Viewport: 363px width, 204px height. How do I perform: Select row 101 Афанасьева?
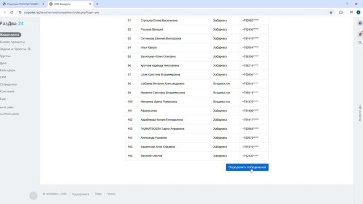[197, 111]
